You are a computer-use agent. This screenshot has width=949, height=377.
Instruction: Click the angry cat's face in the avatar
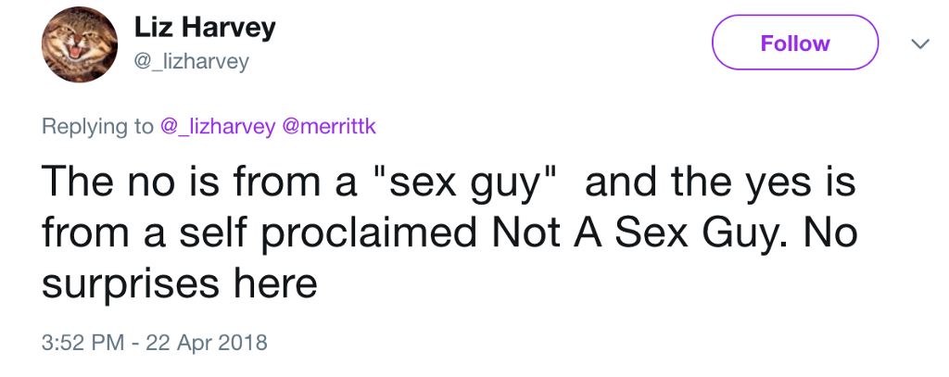click(75, 46)
